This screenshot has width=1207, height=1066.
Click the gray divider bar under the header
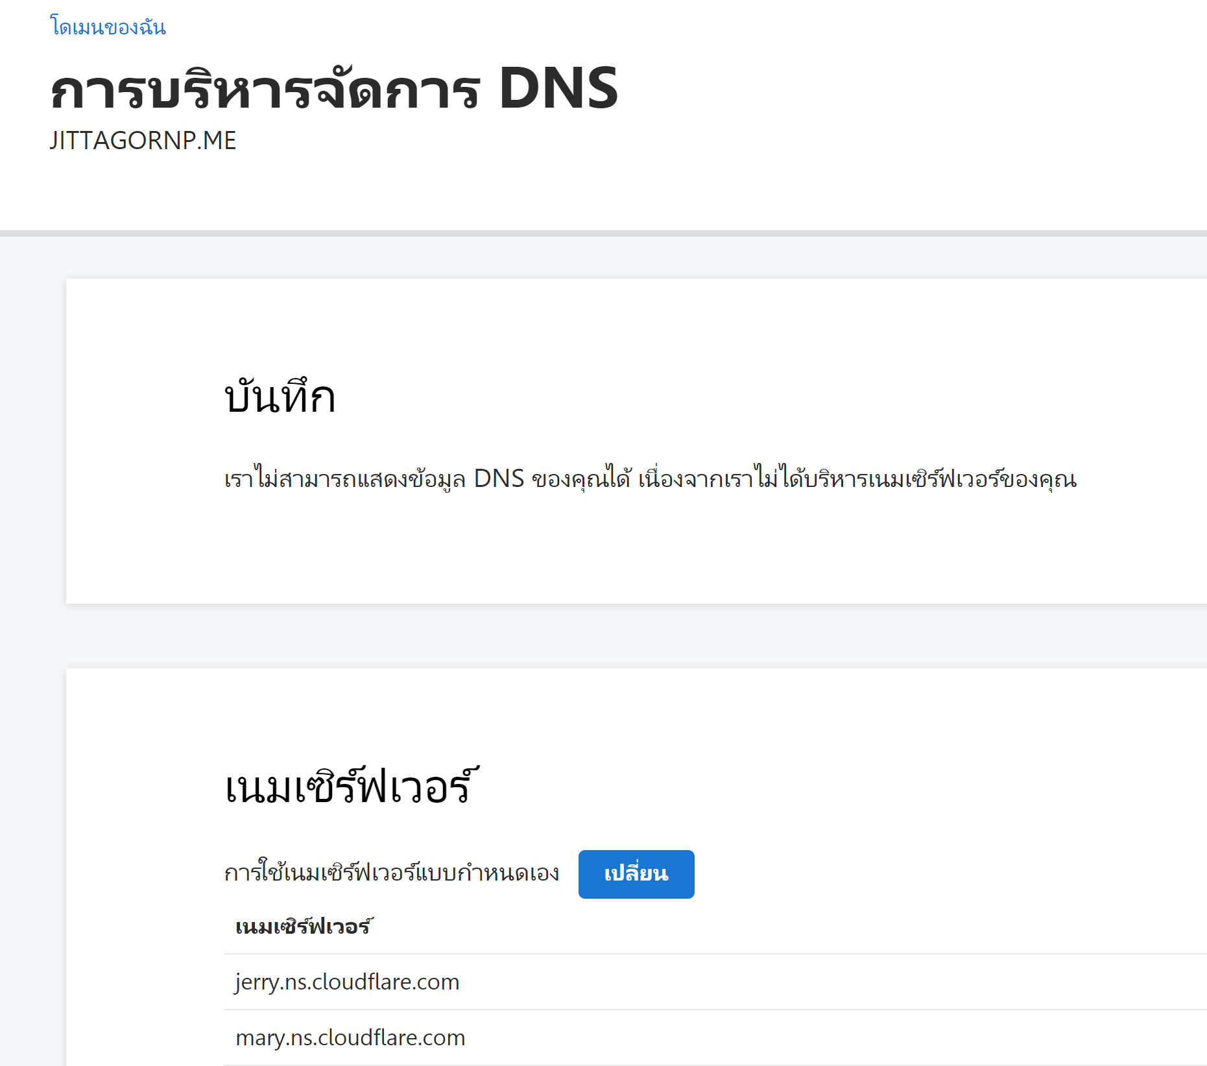point(603,233)
